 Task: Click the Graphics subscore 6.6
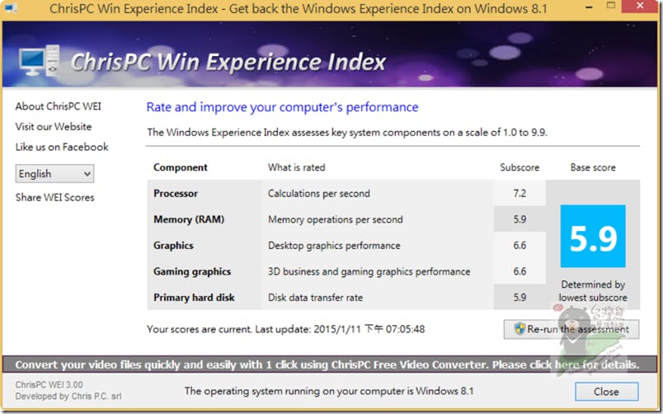coord(520,245)
